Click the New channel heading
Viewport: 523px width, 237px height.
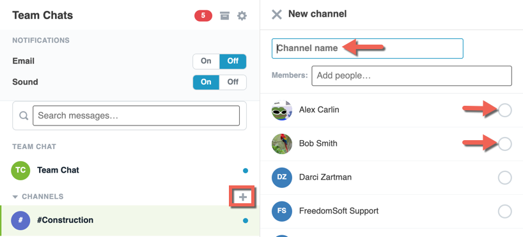(x=317, y=14)
